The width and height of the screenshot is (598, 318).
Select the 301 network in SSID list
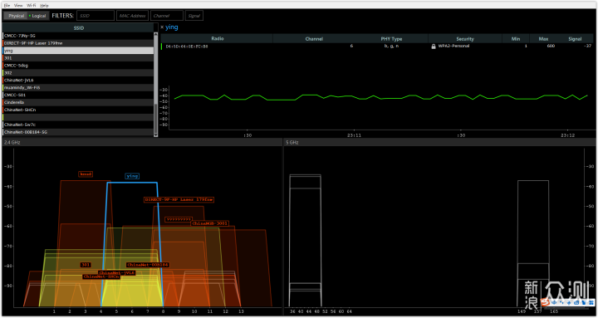click(78, 58)
